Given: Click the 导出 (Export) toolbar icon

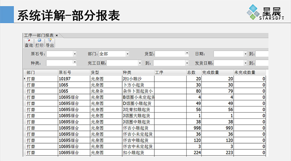Looking at the screenshot, I should [50, 43].
